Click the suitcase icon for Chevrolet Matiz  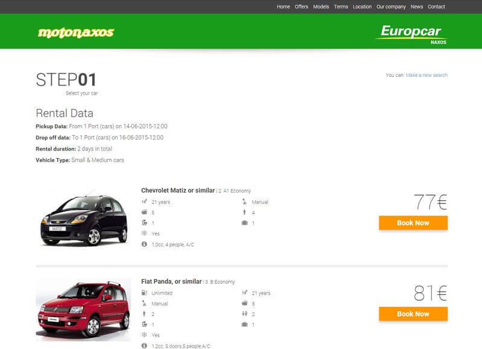[x=245, y=223]
